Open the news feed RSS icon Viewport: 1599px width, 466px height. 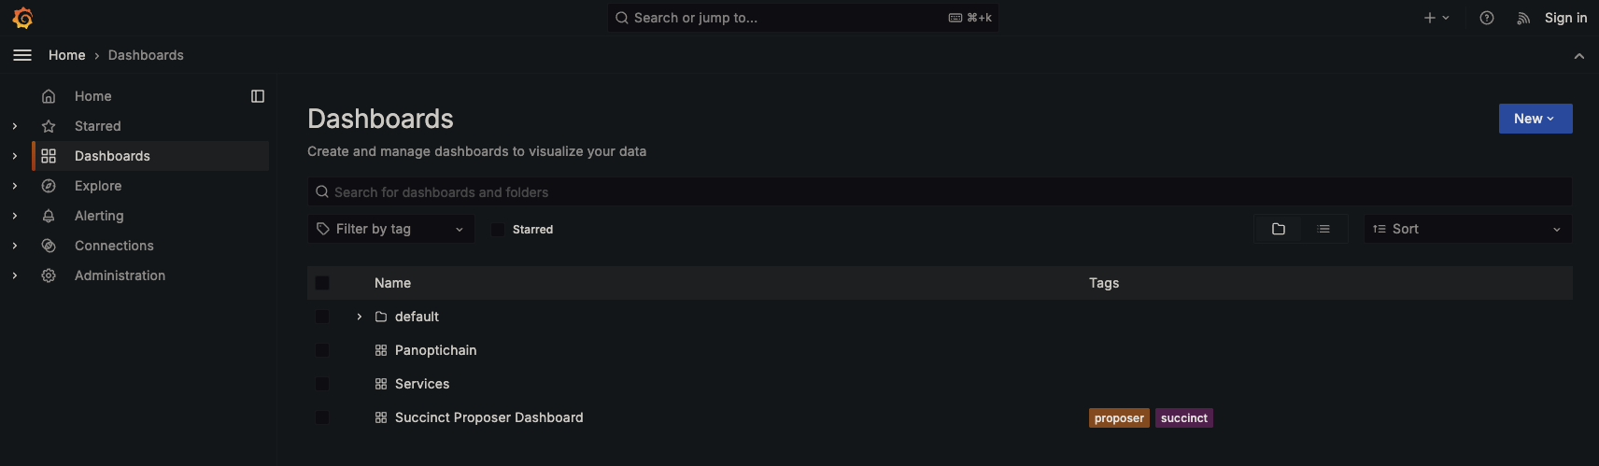click(x=1523, y=18)
